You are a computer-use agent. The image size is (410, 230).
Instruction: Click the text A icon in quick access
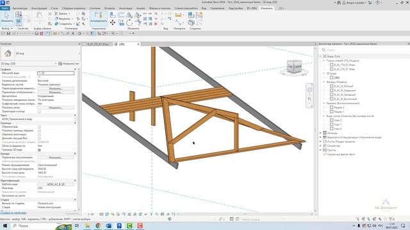tap(73, 33)
